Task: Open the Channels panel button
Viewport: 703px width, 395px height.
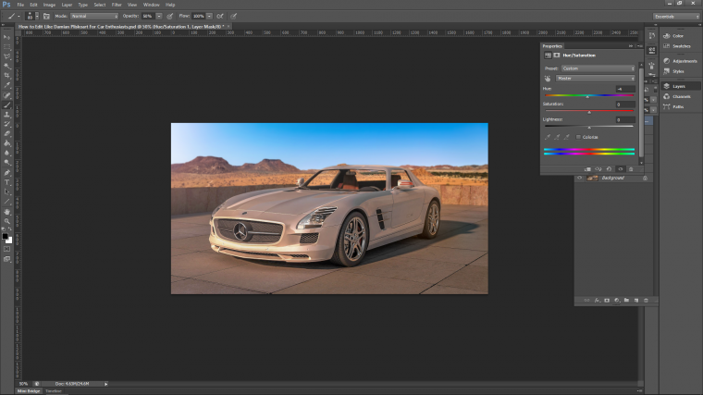Action: pyautogui.click(x=680, y=97)
